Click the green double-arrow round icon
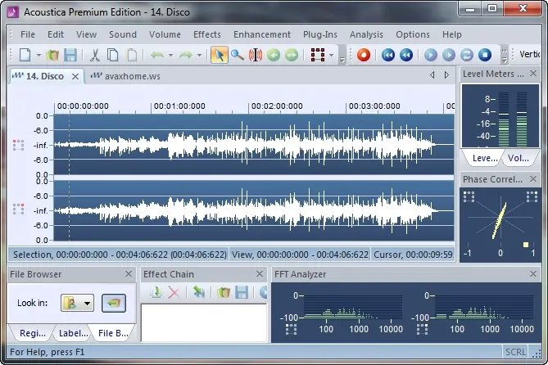 tap(292, 55)
